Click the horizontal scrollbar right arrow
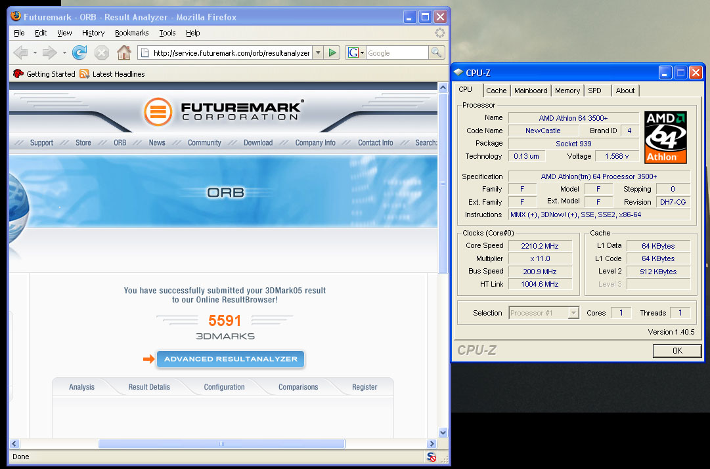Viewport: 710px width, 469px height. (432, 444)
